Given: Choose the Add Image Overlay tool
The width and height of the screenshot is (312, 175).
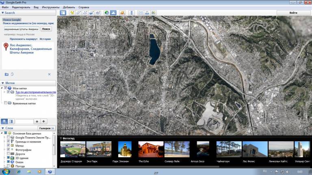Looking at the screenshot, I should 91,13.
